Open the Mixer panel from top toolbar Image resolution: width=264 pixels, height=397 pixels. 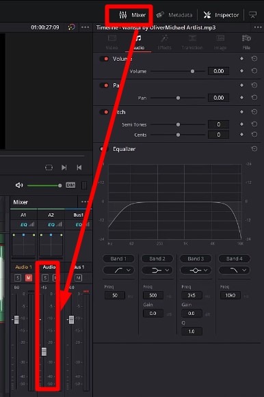pos(132,15)
